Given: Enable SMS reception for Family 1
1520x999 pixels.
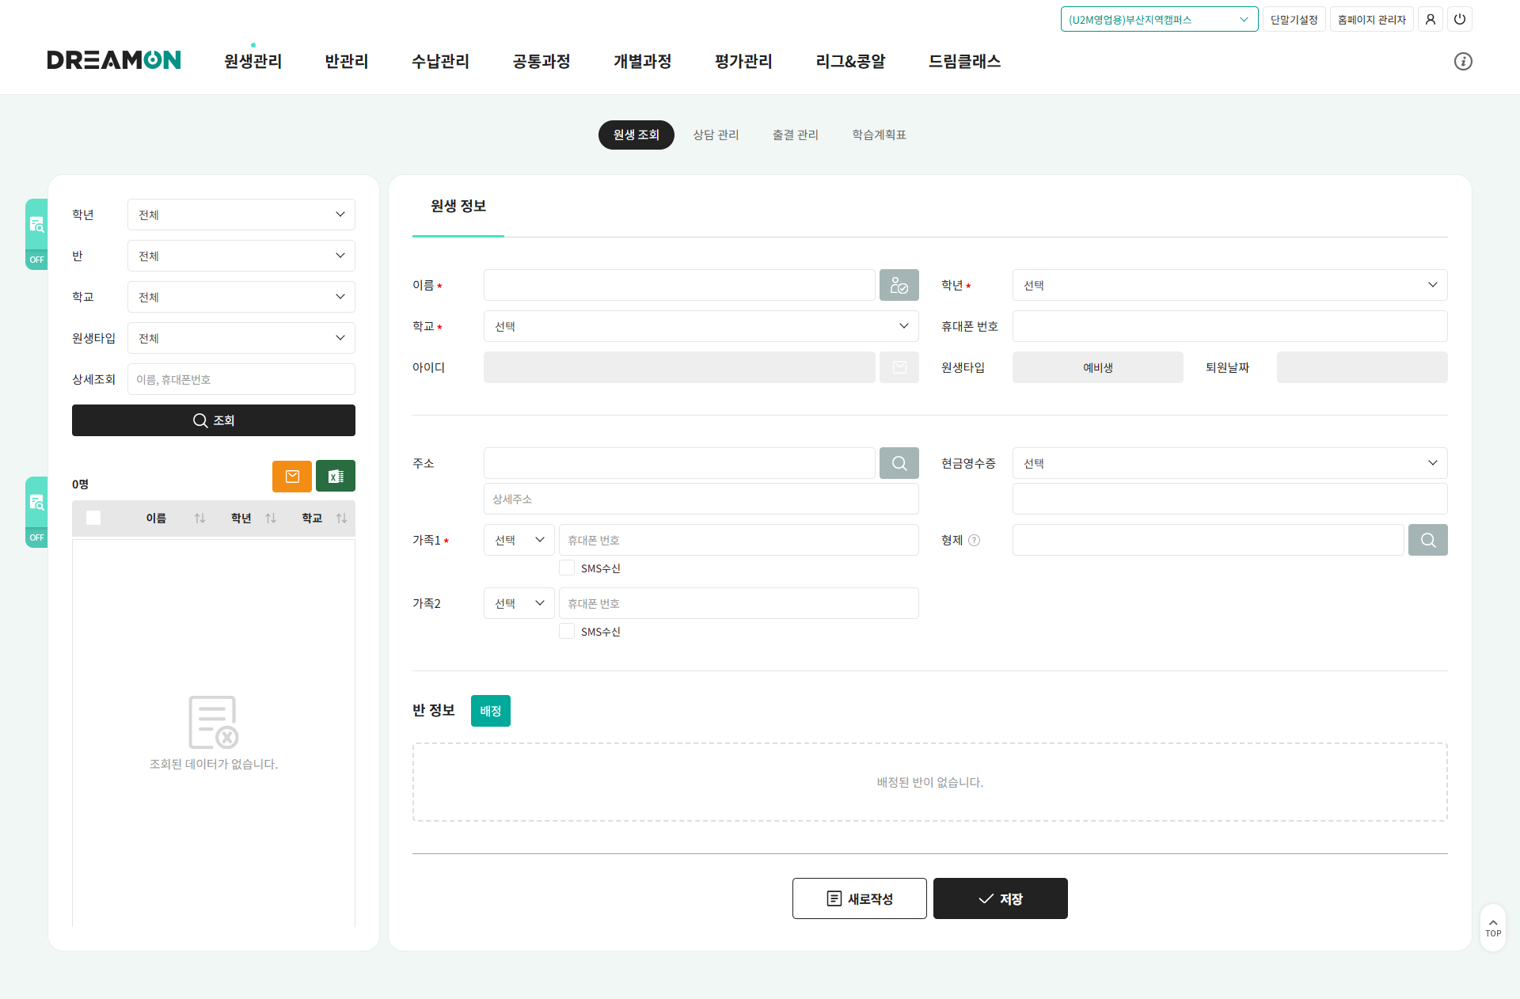Looking at the screenshot, I should [567, 568].
